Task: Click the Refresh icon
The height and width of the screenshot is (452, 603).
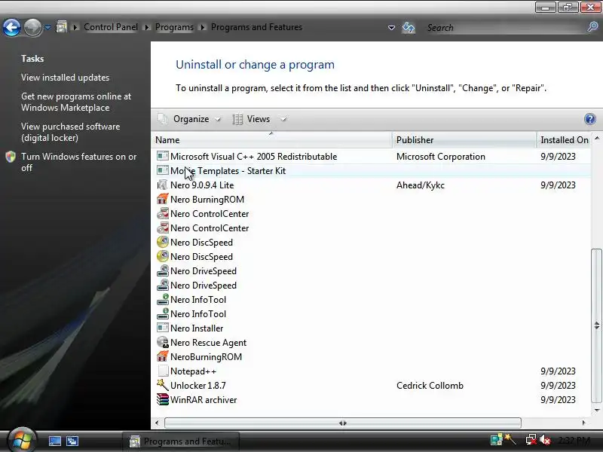Action: pos(409,28)
